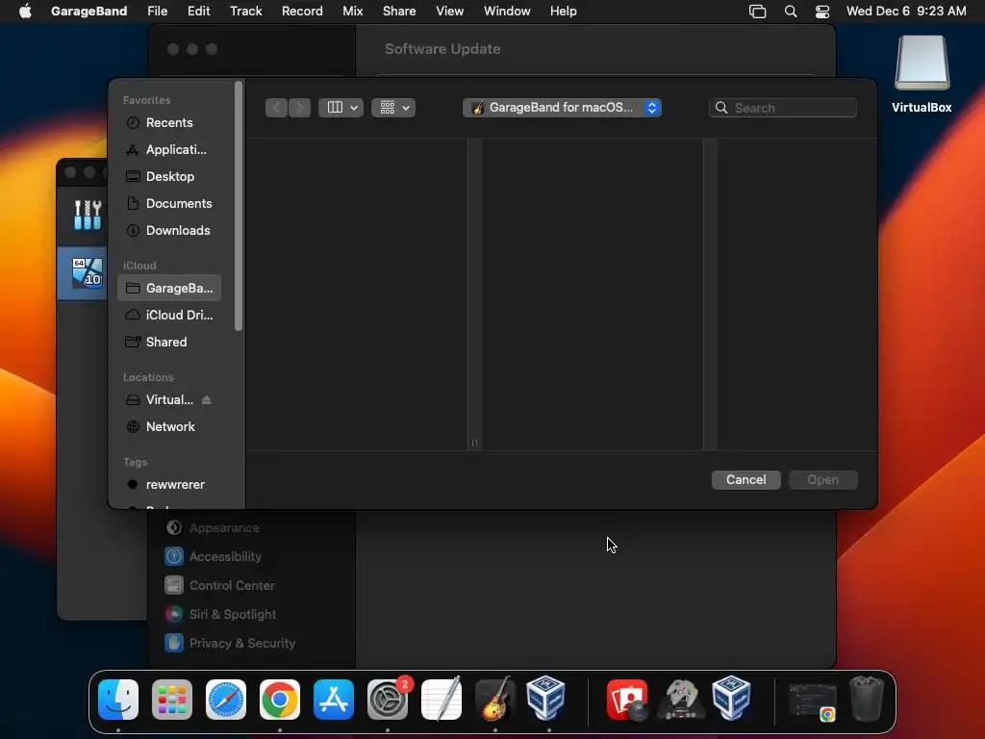Open Downloads in the sidebar
This screenshot has height=739, width=985.
pos(169,231)
